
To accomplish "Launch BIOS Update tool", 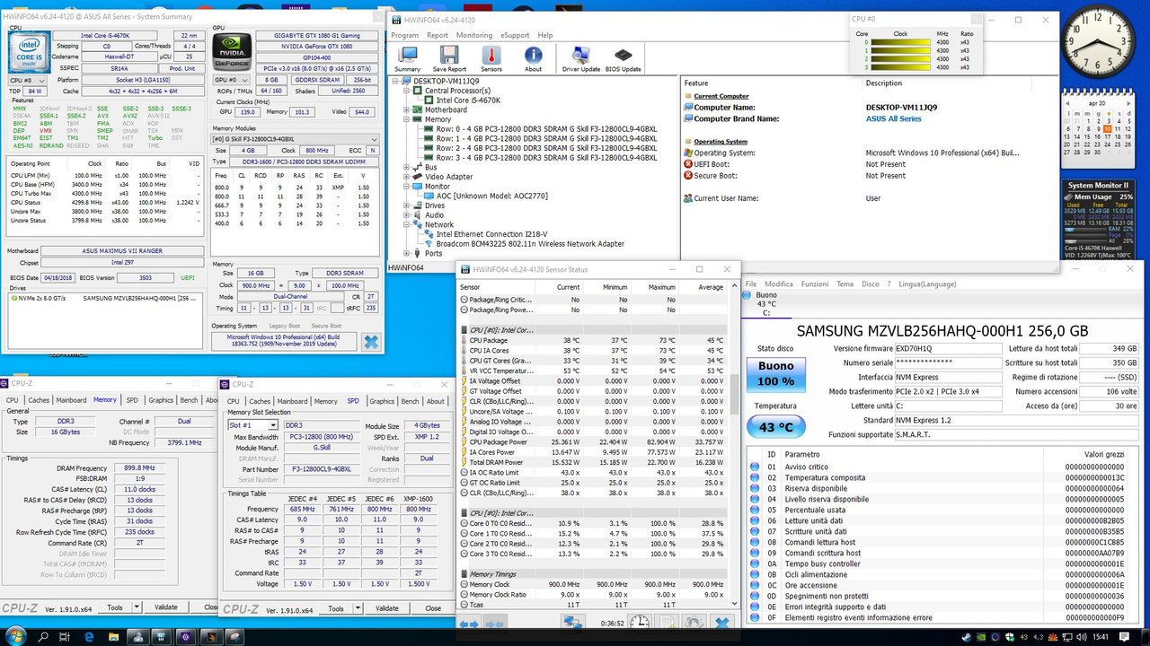I will click(624, 59).
